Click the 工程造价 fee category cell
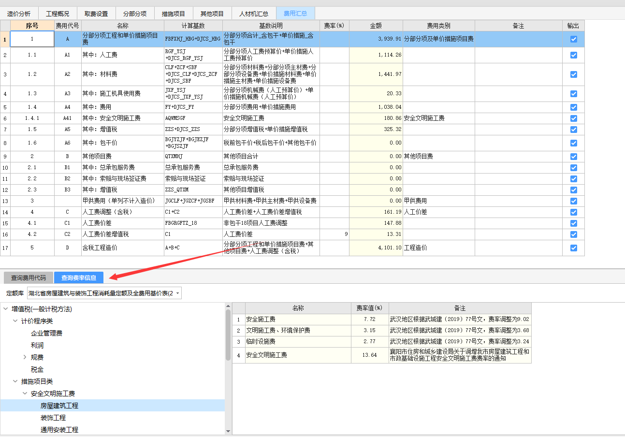Image resolution: width=625 pixels, height=437 pixels. pyautogui.click(x=439, y=248)
